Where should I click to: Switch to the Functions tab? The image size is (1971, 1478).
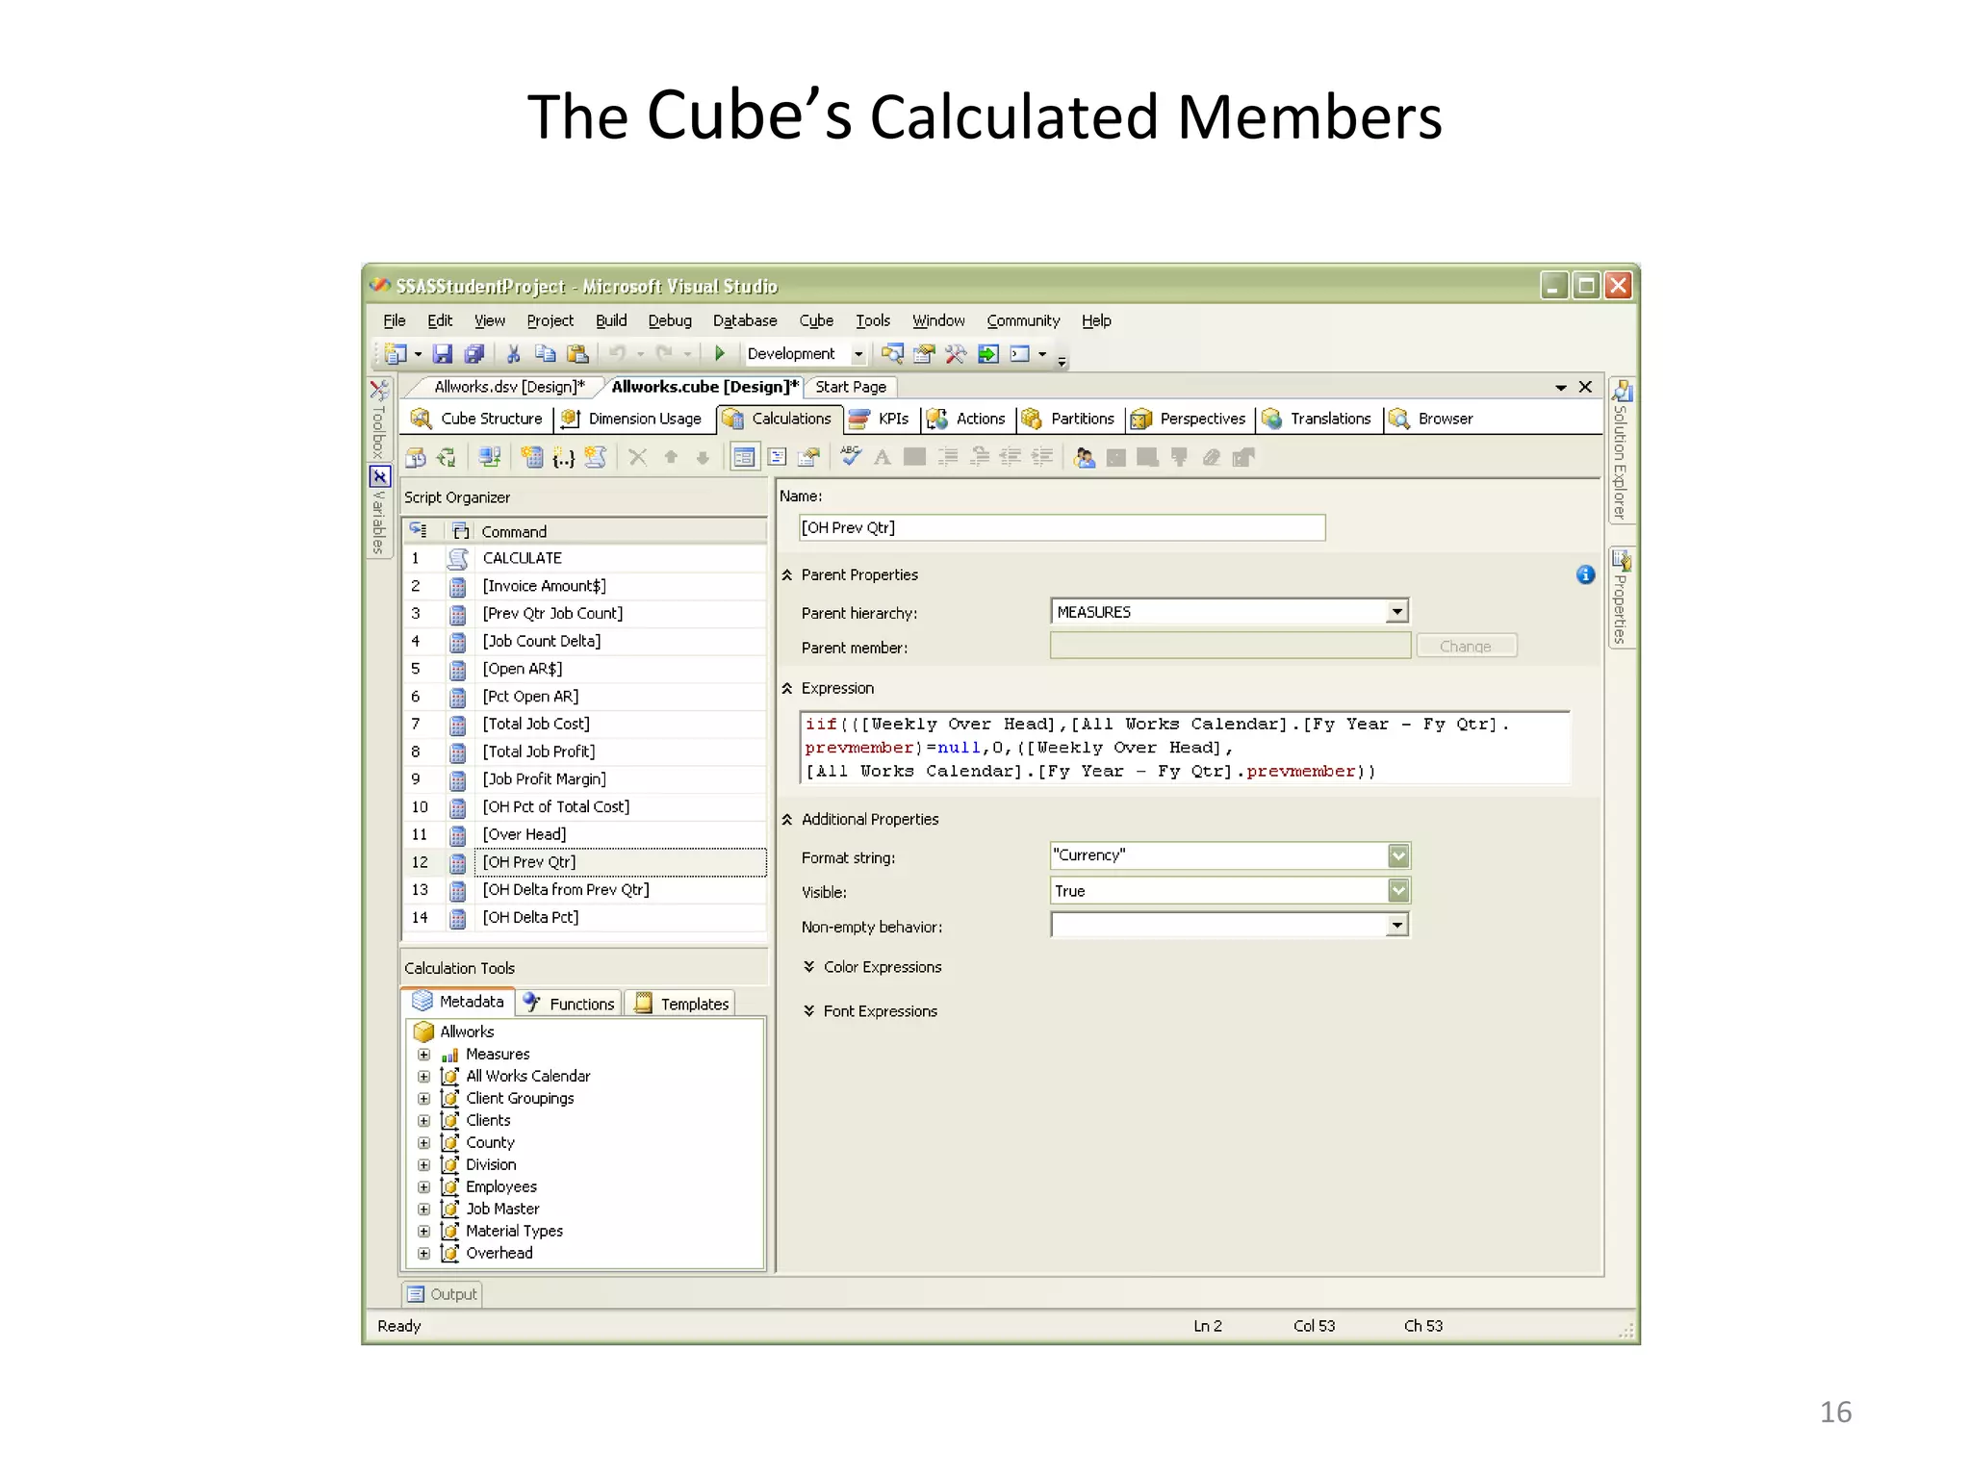(x=570, y=1004)
